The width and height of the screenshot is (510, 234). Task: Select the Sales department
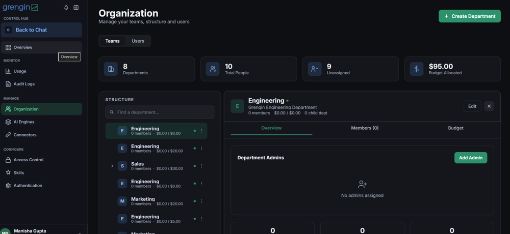(156, 166)
